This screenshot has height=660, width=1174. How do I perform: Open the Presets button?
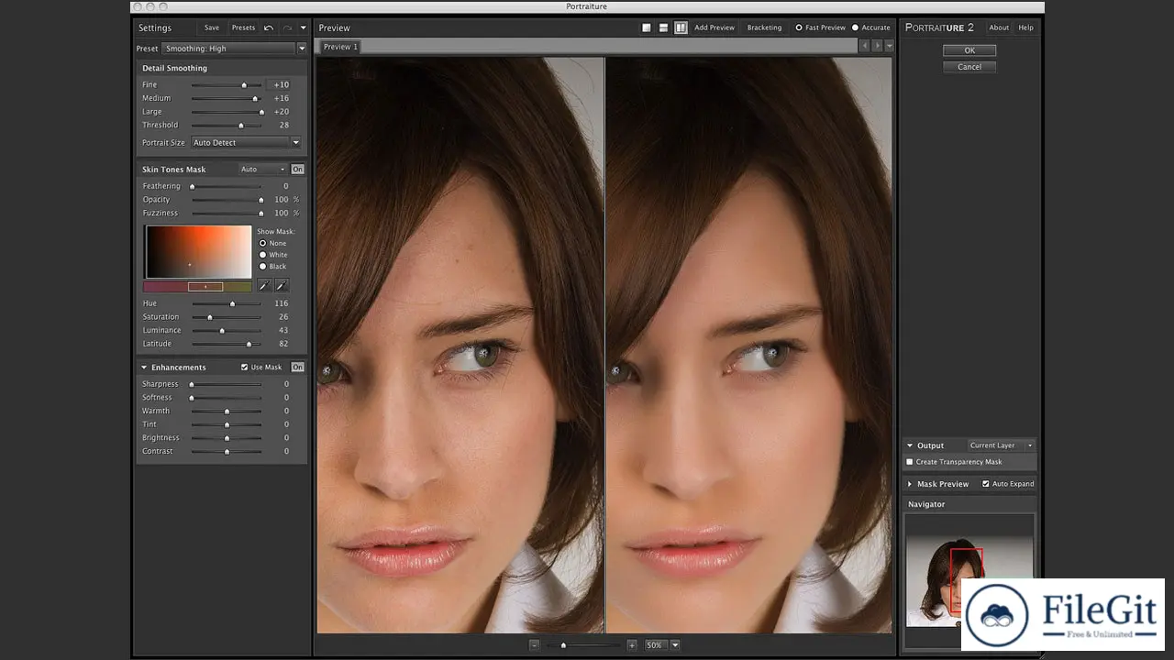point(243,27)
